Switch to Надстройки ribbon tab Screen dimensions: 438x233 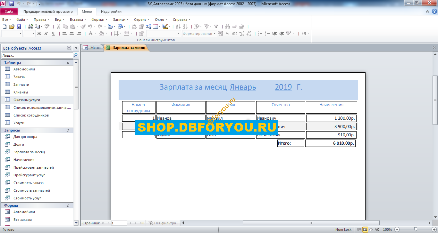[x=111, y=12]
